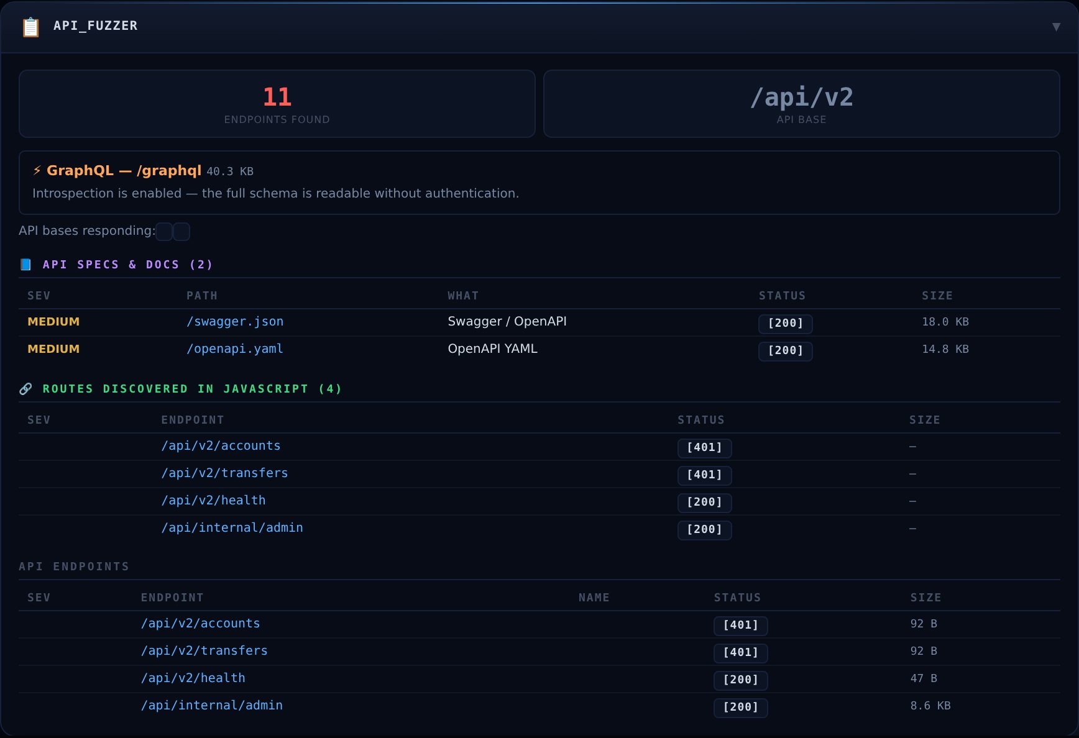Screen dimensions: 1079x738
Task: Click [401] badge for accounts in JavaScript routes
Action: pos(705,447)
